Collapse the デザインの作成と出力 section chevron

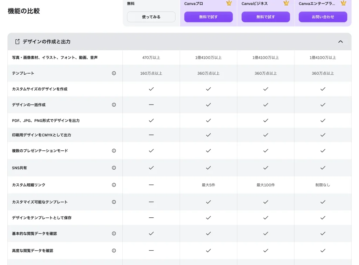(340, 42)
